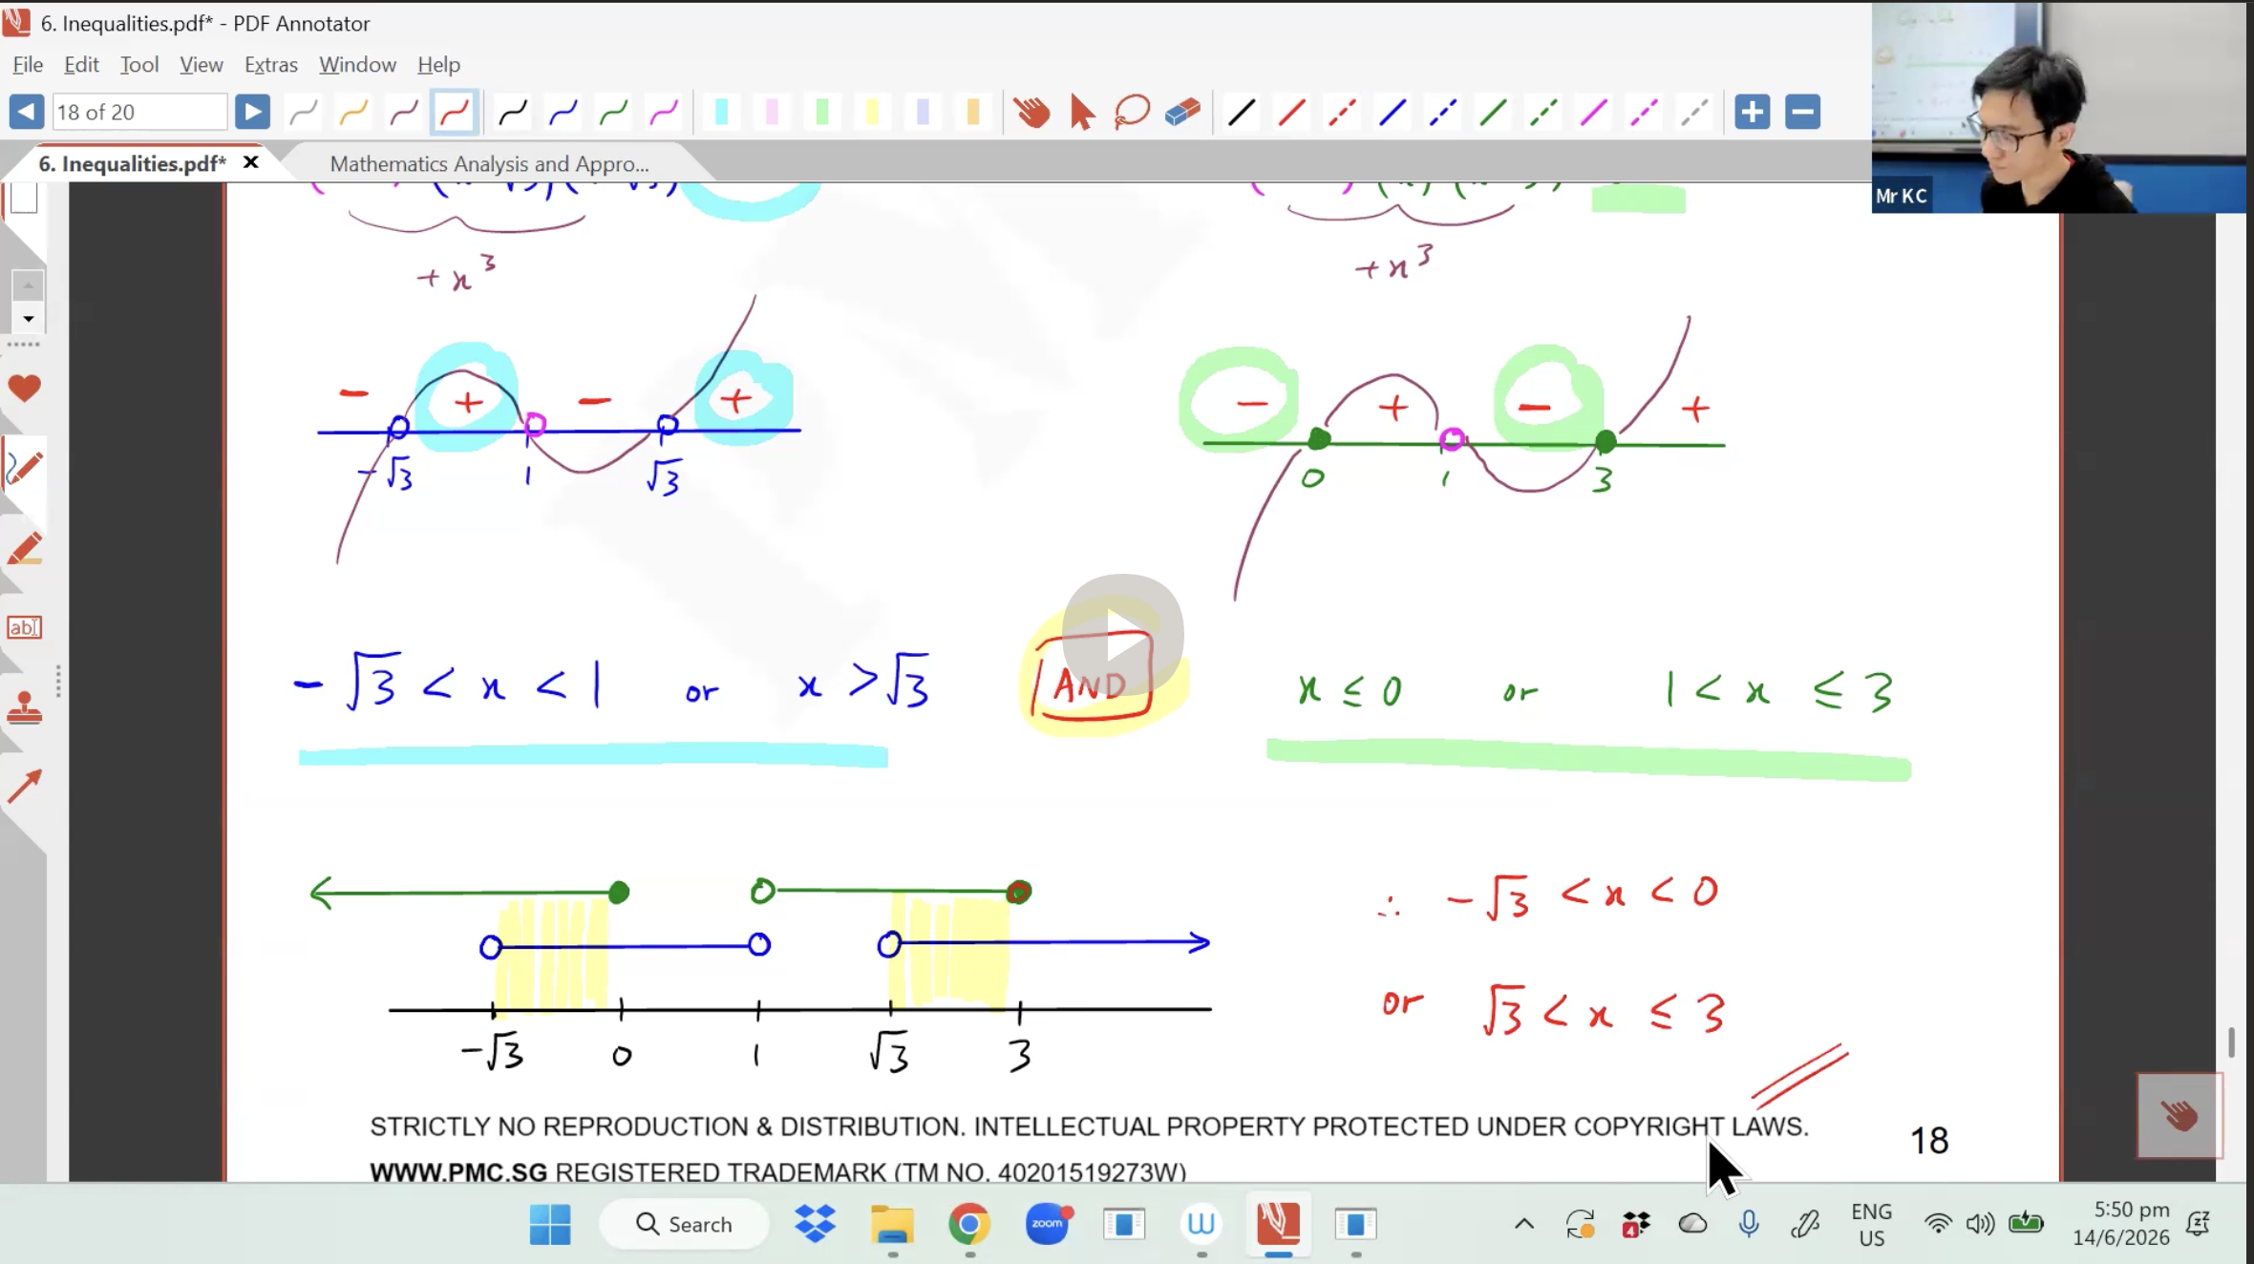This screenshot has width=2254, height=1264.
Task: Activate the Select arrow tool
Action: point(1082,113)
